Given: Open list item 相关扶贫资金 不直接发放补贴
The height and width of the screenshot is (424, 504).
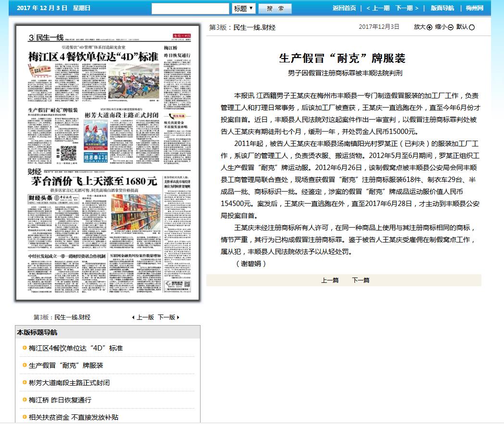Looking at the screenshot, I should click(x=74, y=417).
